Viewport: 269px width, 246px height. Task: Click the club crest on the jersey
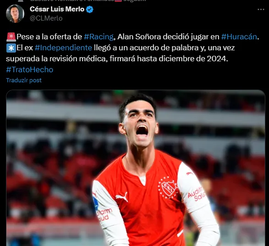[x=168, y=187]
